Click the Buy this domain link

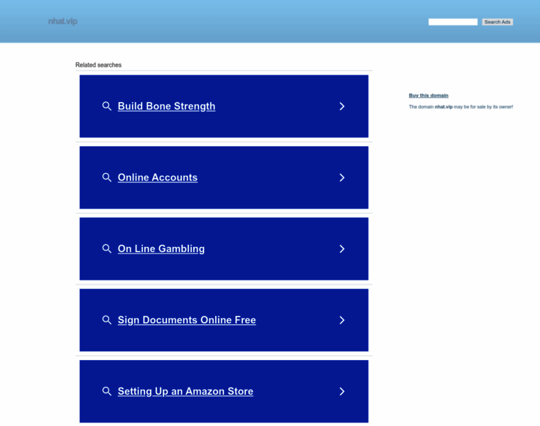click(428, 95)
